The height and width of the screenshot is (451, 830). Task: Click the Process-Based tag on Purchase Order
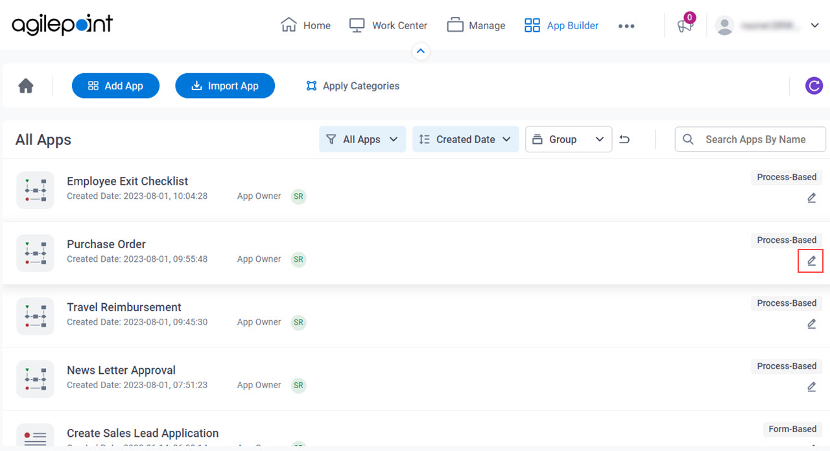click(787, 240)
